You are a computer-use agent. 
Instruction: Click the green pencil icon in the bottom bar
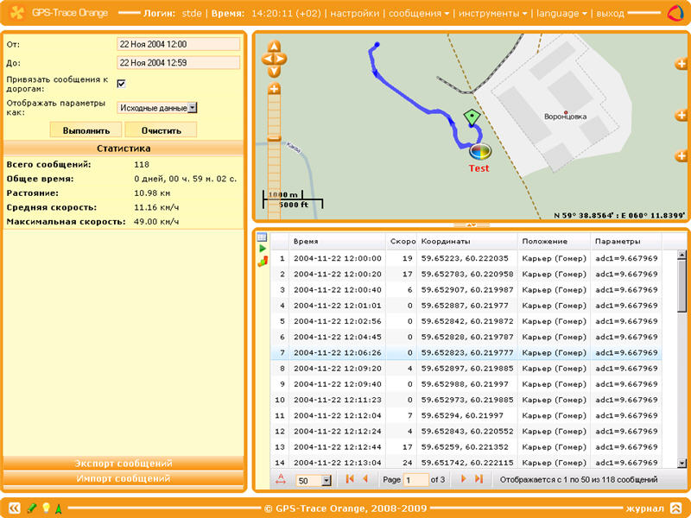click(x=32, y=509)
